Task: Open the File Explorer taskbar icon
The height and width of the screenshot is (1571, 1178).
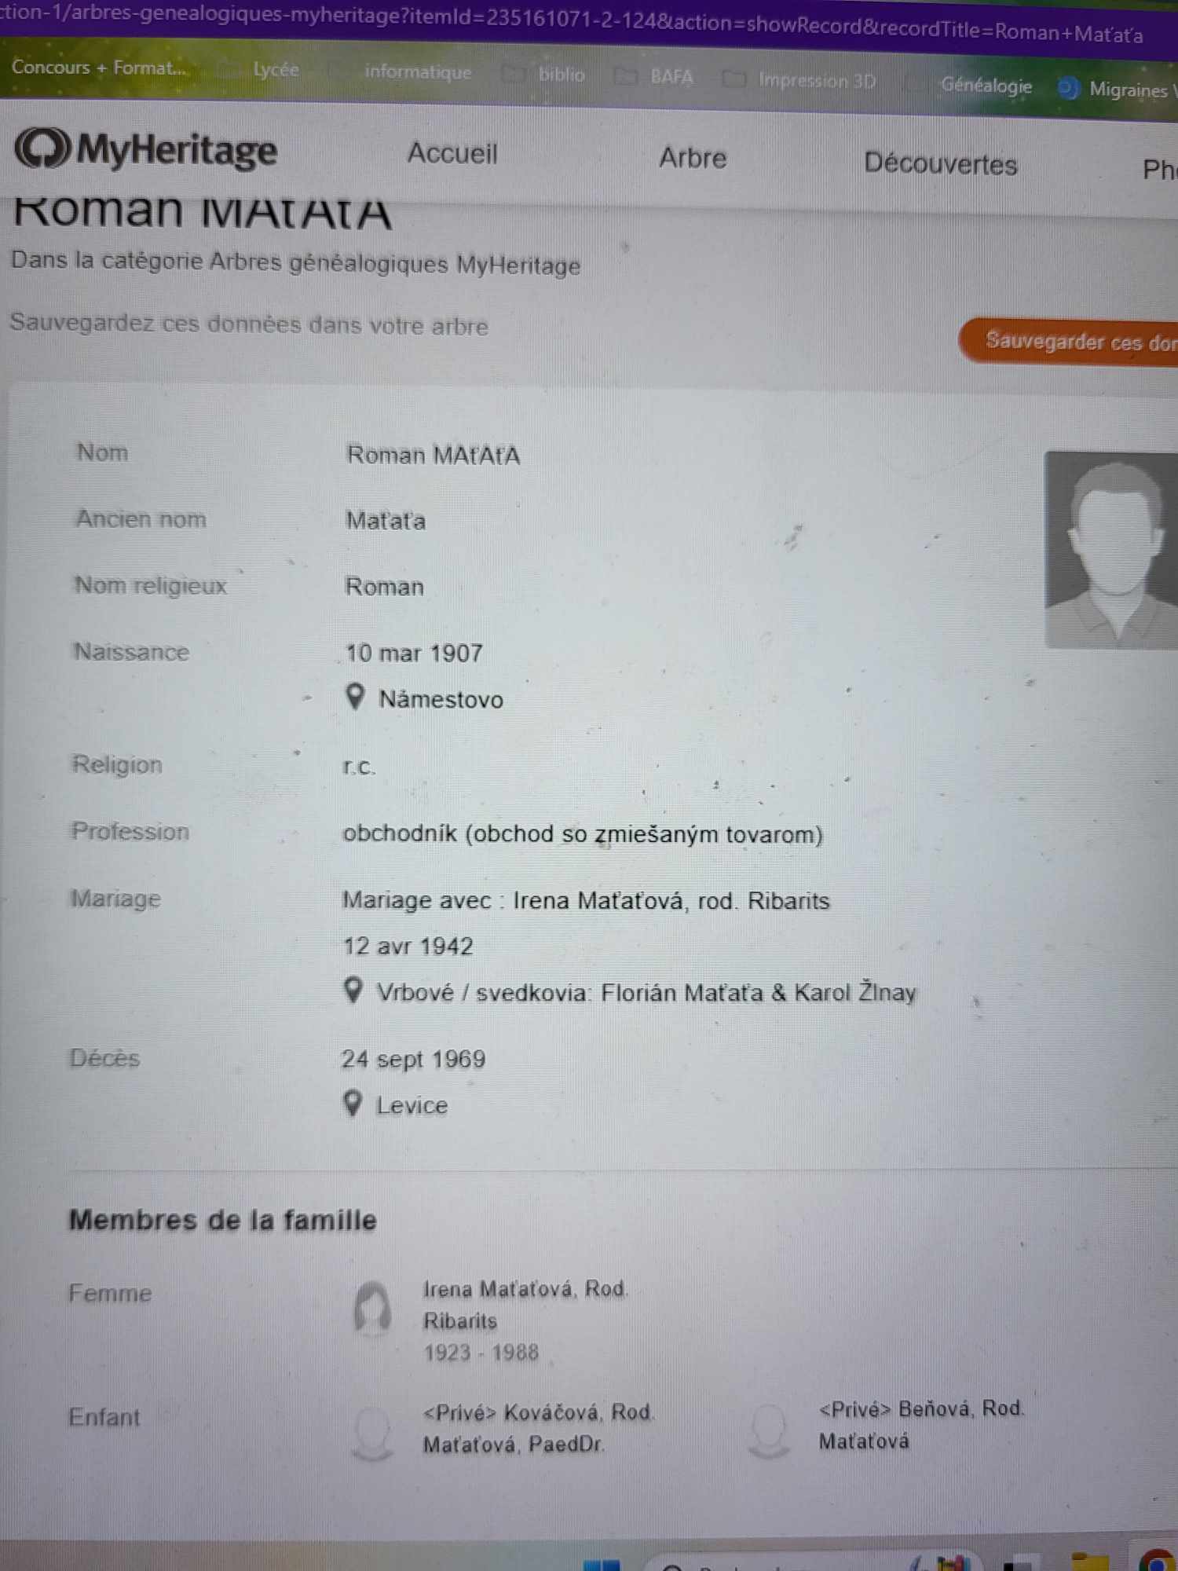Action: 1091,1562
